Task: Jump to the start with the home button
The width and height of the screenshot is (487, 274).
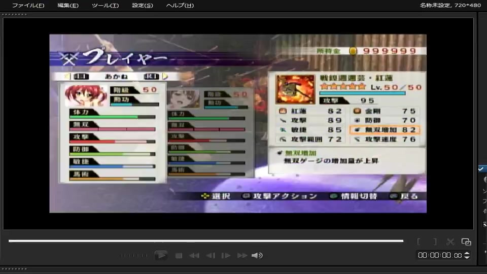Action: pos(194,255)
